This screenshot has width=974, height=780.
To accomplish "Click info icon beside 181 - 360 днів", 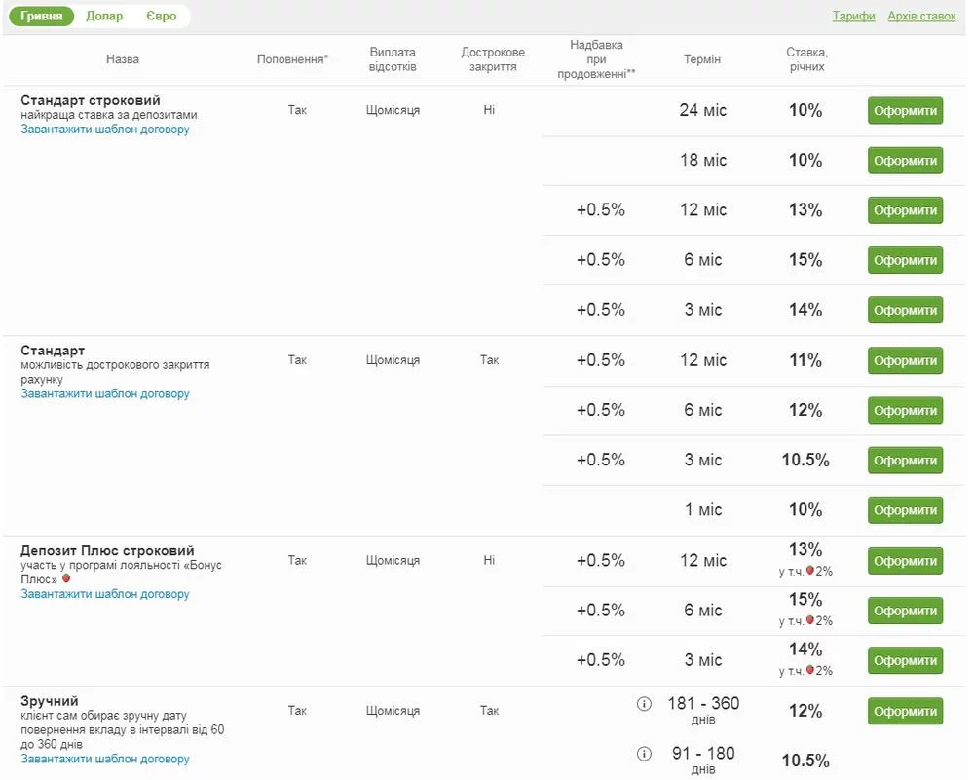I will pos(644,704).
